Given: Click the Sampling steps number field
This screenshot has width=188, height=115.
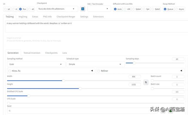Looking at the screenshot, I should [x=178, y=59].
